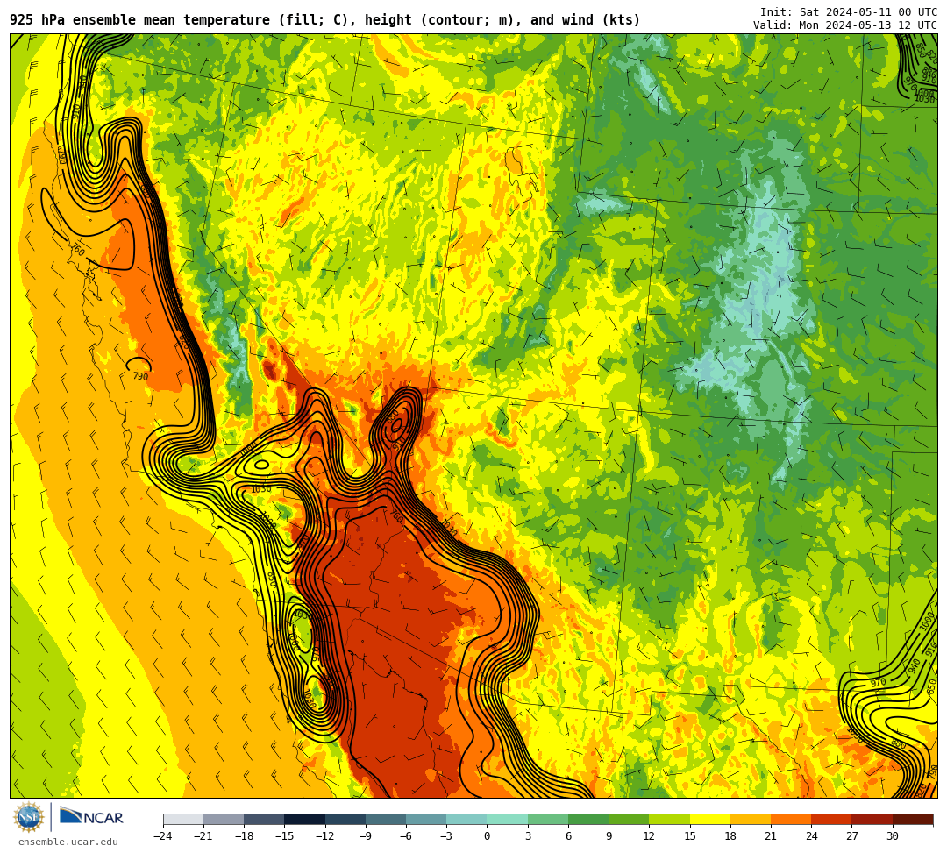Pick the teal swatch between −6 and −3
Screen dimensions: 947x853
point(426,819)
